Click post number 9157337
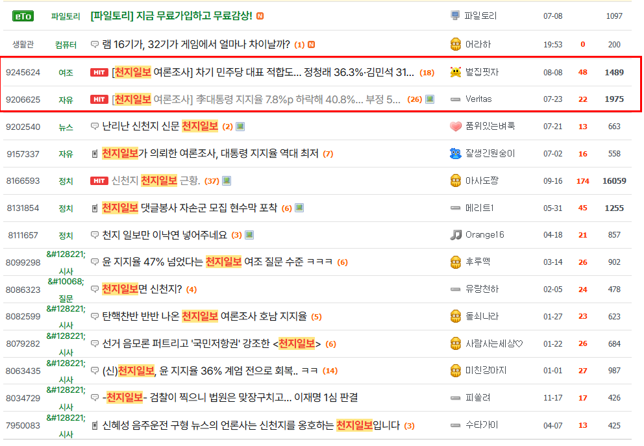Screen dimensions: 644x446 pyautogui.click(x=23, y=154)
